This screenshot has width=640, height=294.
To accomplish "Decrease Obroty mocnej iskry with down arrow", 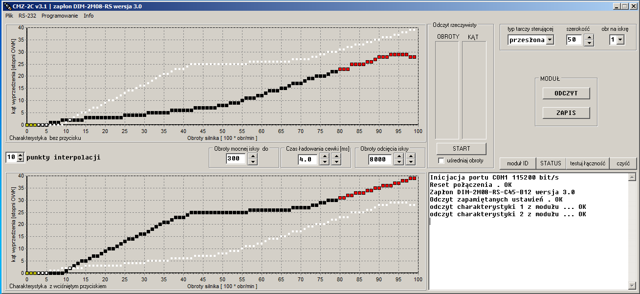I will point(253,162).
